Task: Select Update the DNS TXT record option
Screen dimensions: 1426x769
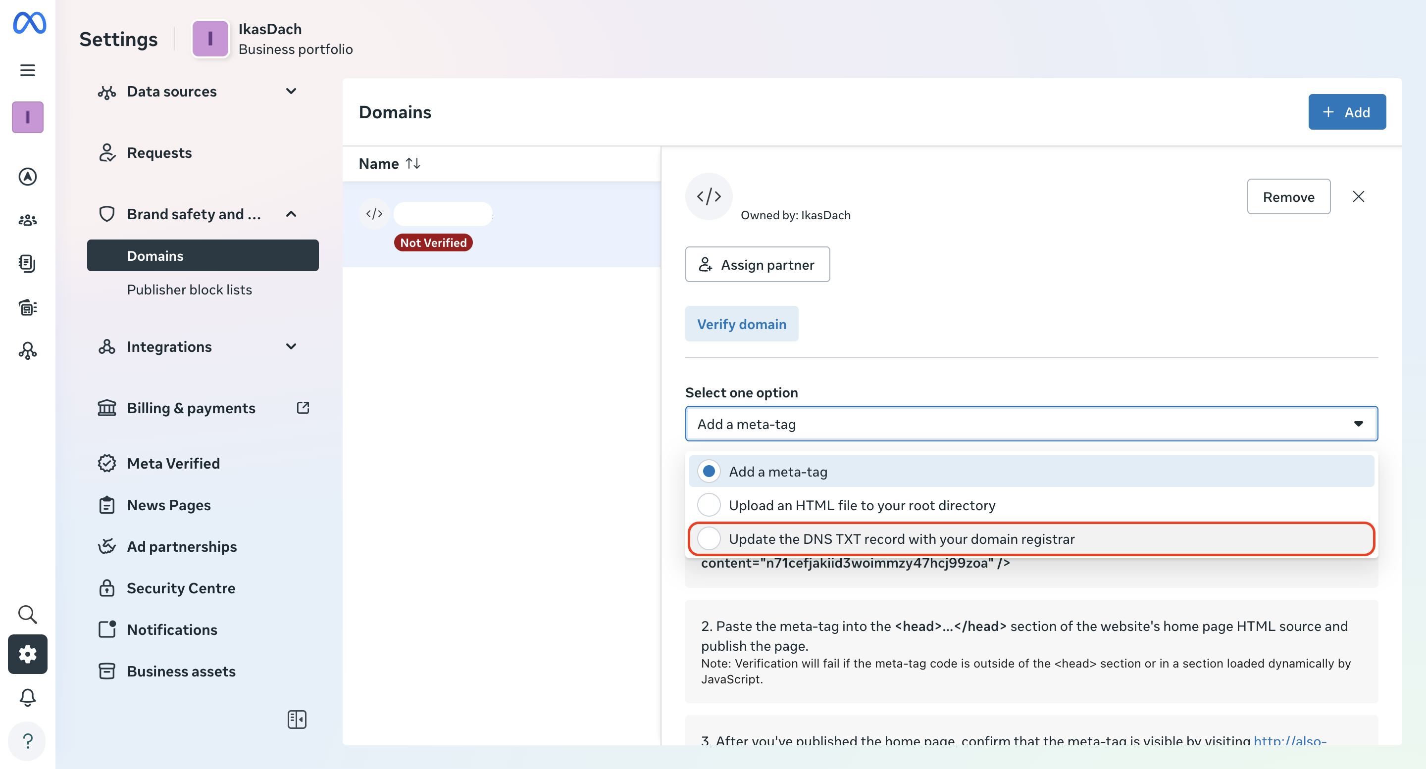Action: click(1031, 539)
